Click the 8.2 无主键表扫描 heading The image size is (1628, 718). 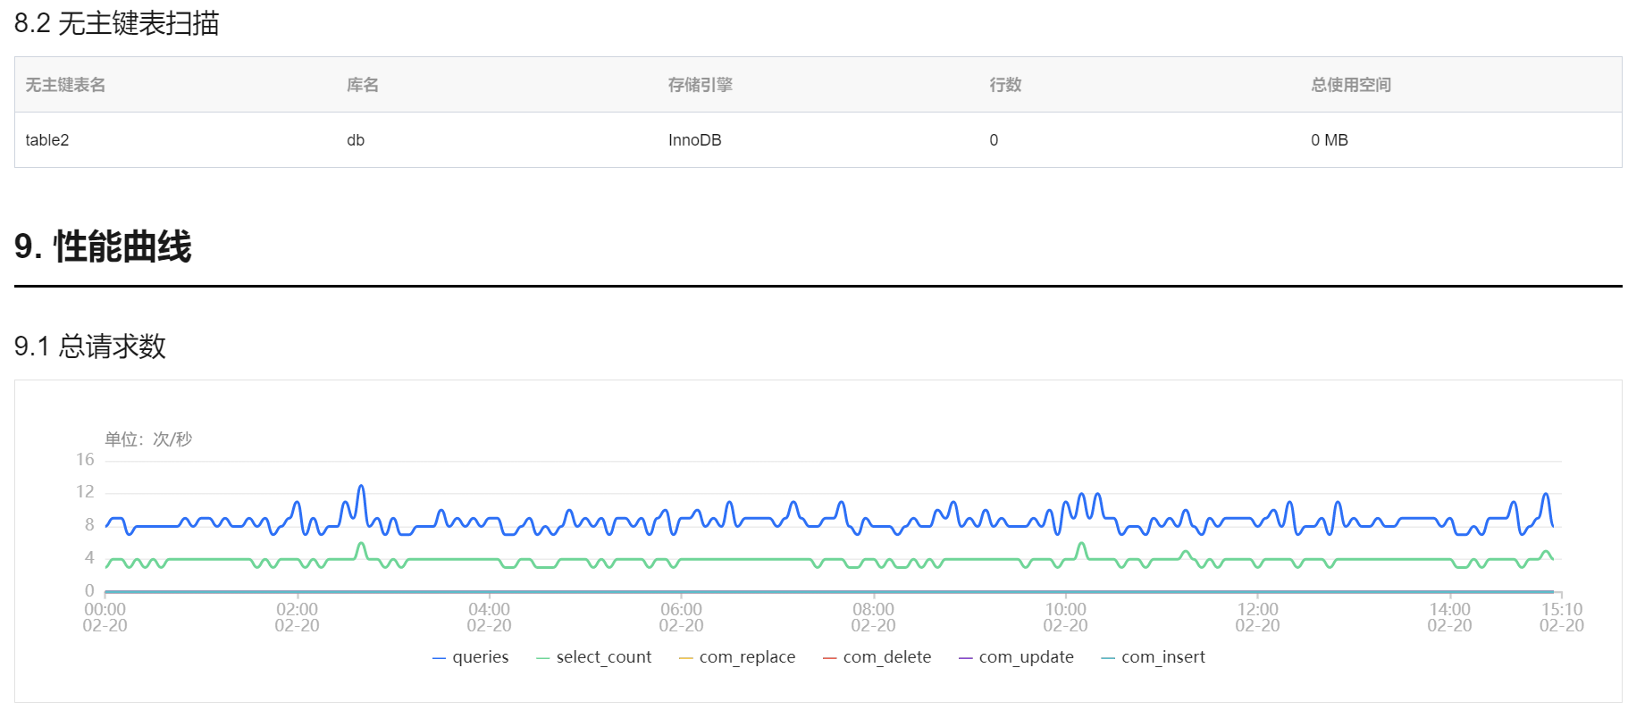[117, 23]
